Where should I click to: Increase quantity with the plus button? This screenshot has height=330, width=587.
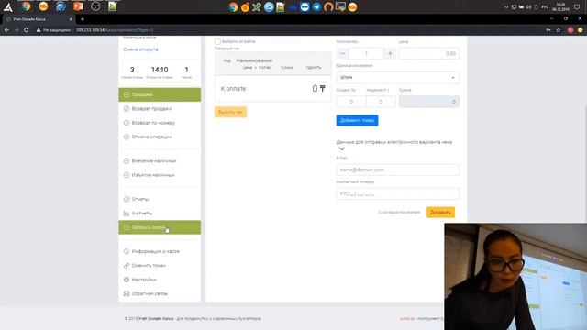point(390,53)
